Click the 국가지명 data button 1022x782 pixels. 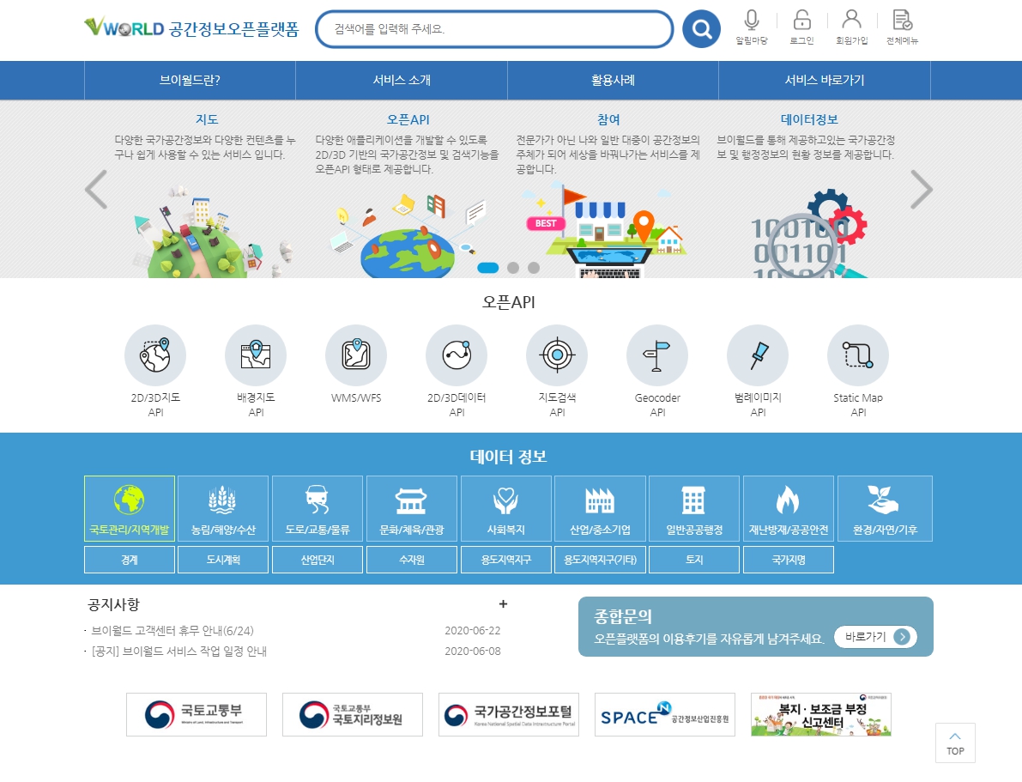(x=789, y=560)
